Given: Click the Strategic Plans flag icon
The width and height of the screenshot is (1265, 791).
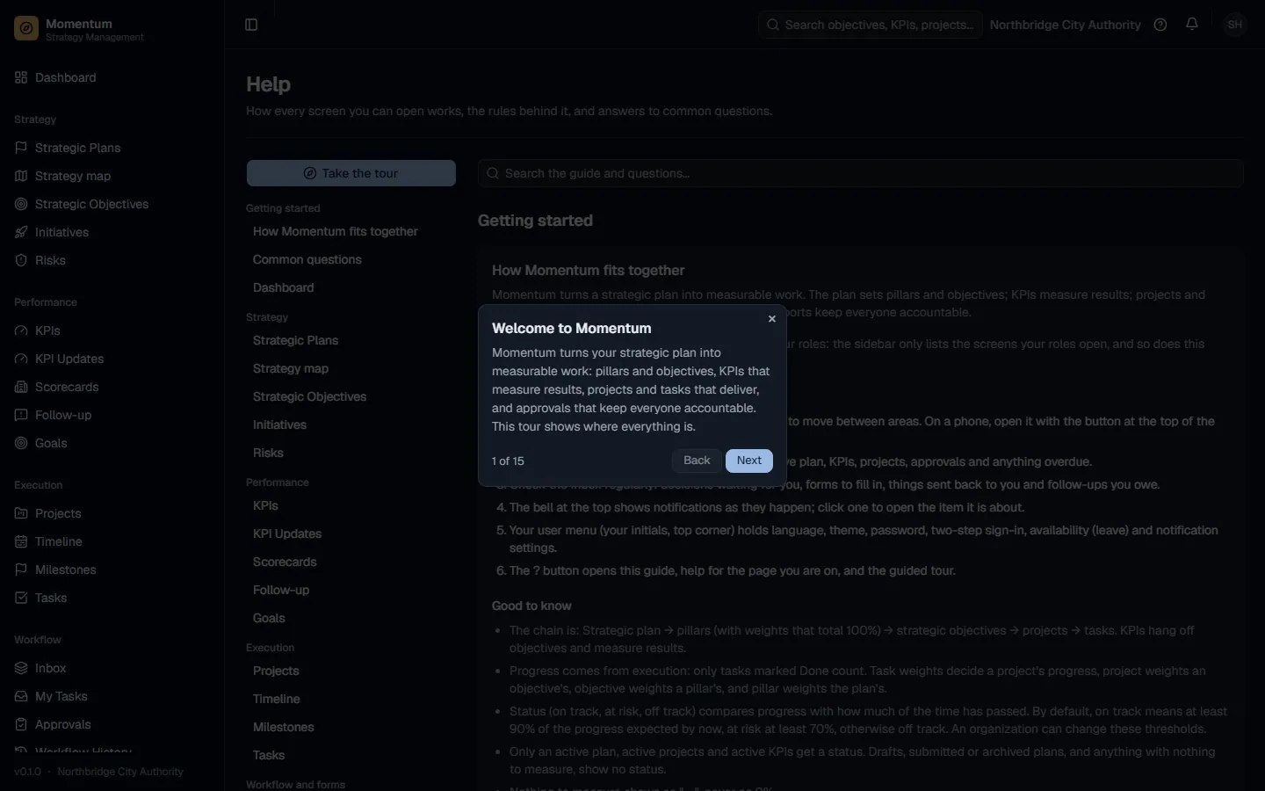Looking at the screenshot, I should coord(21,148).
